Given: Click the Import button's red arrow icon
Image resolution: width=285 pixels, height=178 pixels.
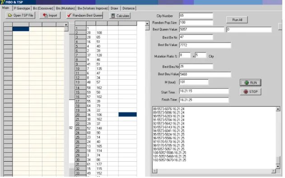Looking at the screenshot, I should coord(45,15).
